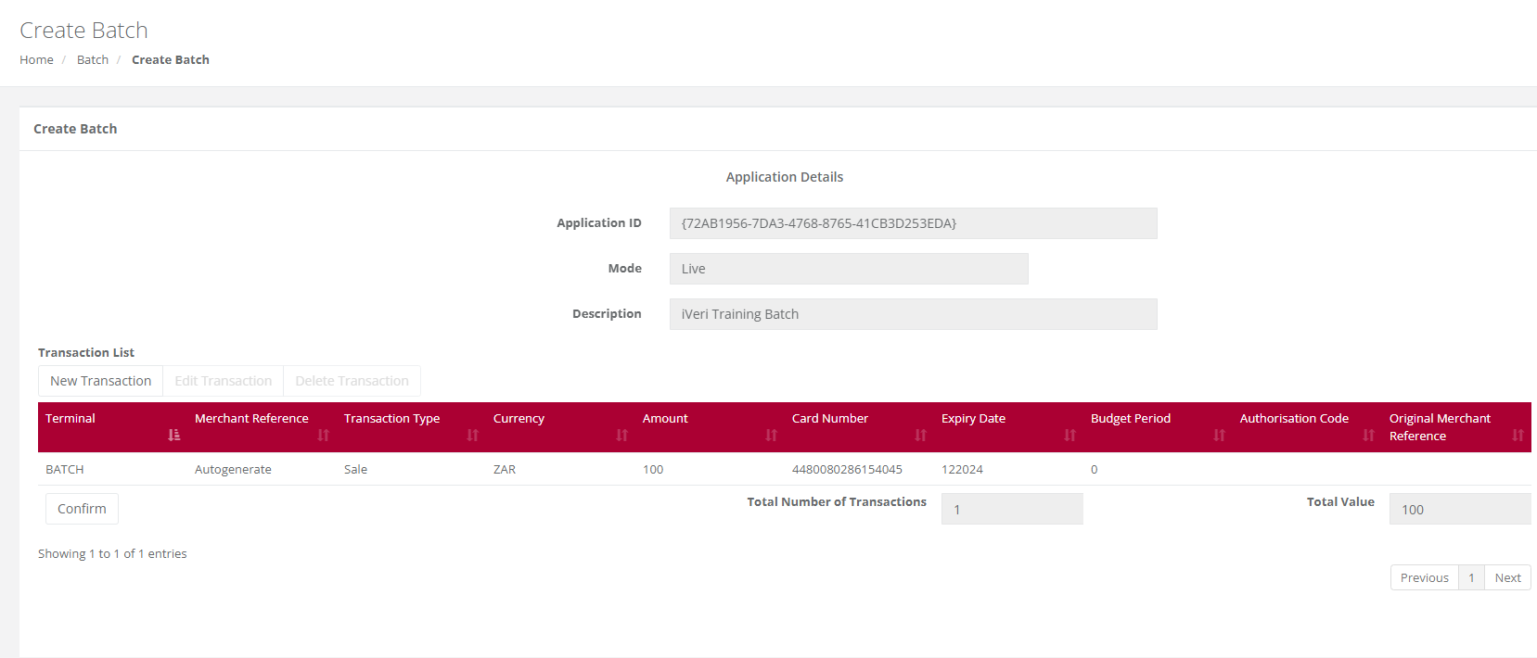This screenshot has width=1537, height=658.
Task: Sort by Amount column icon
Action: coord(772,435)
